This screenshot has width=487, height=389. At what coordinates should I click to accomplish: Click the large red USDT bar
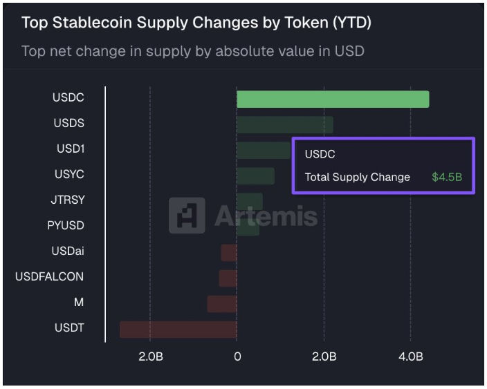pyautogui.click(x=178, y=329)
